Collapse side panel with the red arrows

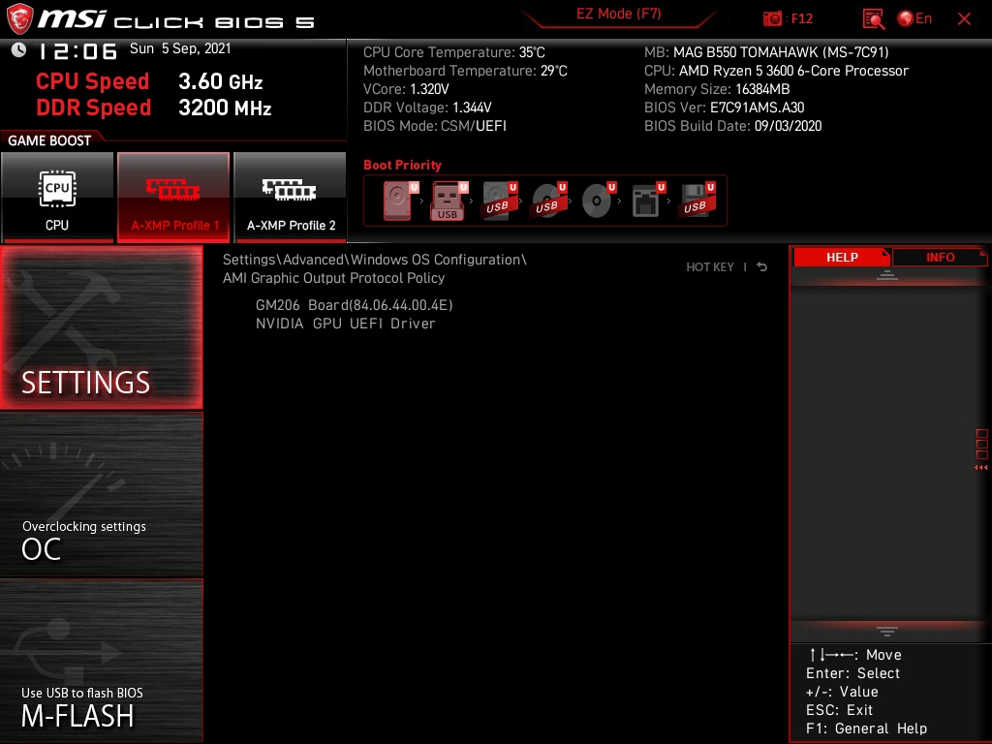[x=980, y=468]
